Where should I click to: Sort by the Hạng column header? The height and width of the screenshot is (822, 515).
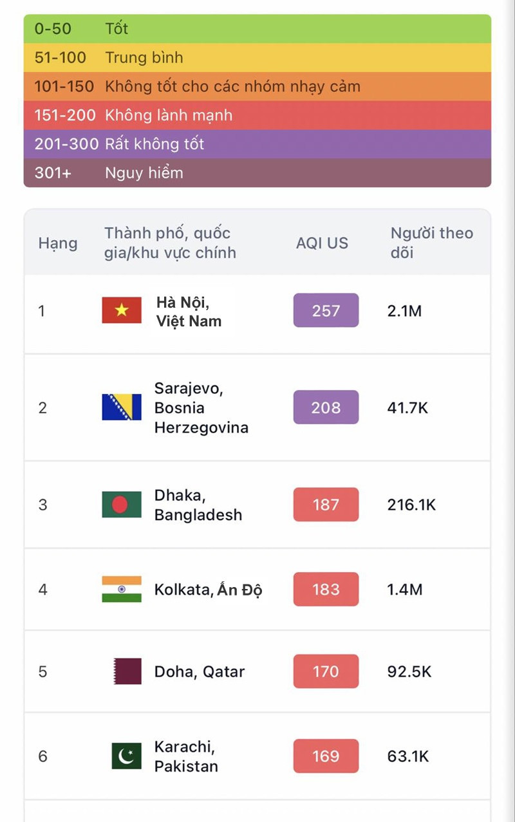click(58, 243)
